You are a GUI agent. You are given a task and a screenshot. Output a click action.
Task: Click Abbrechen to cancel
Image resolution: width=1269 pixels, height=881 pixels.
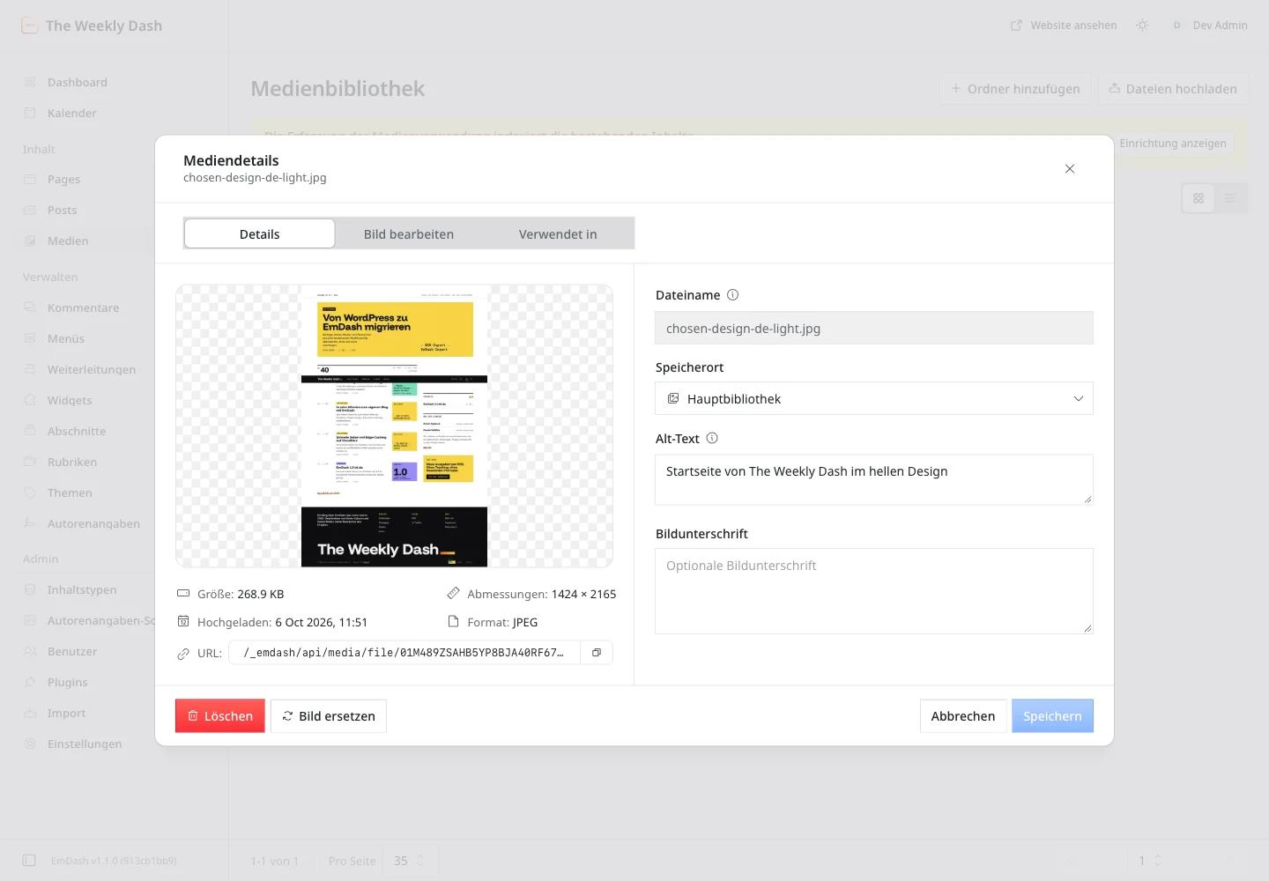(x=963, y=716)
